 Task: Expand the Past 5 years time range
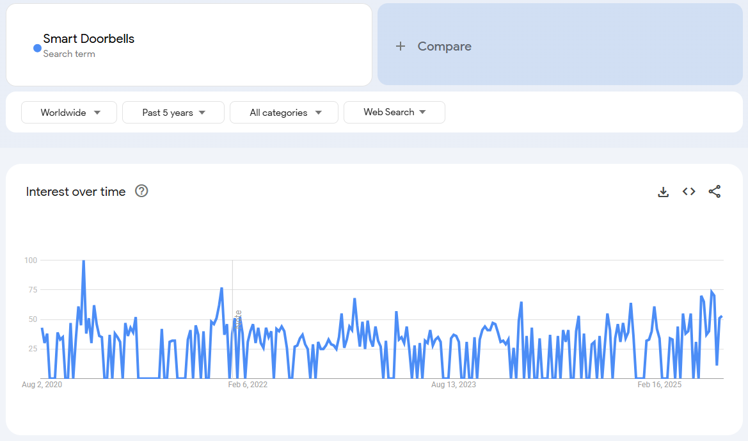pos(173,113)
